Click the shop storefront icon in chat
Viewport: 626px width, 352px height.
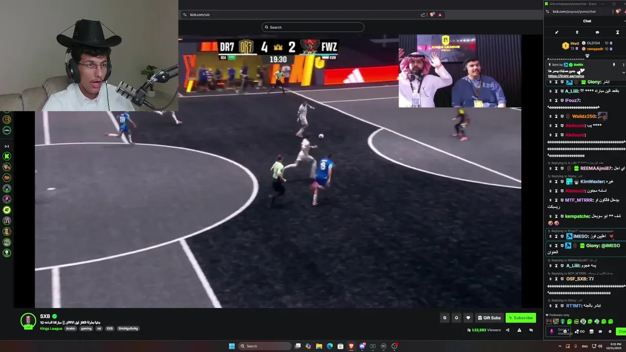point(591,331)
